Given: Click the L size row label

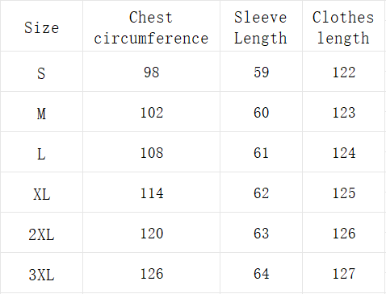Looking at the screenshot, I should click(41, 154).
